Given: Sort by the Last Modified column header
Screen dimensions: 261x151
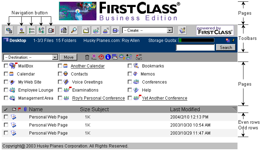Looking at the screenshot, I should (x=185, y=109).
